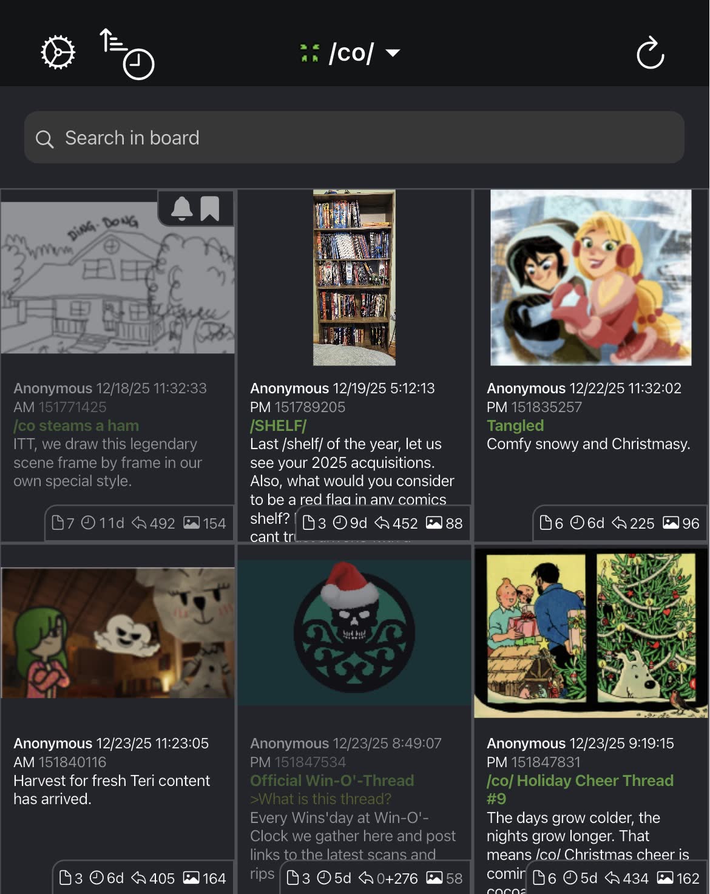Open the settings gear icon
Screen dimensions: 710x894
click(x=58, y=53)
